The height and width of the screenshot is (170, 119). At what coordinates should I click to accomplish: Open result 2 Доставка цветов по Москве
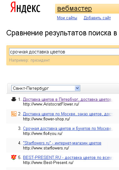click(x=68, y=114)
